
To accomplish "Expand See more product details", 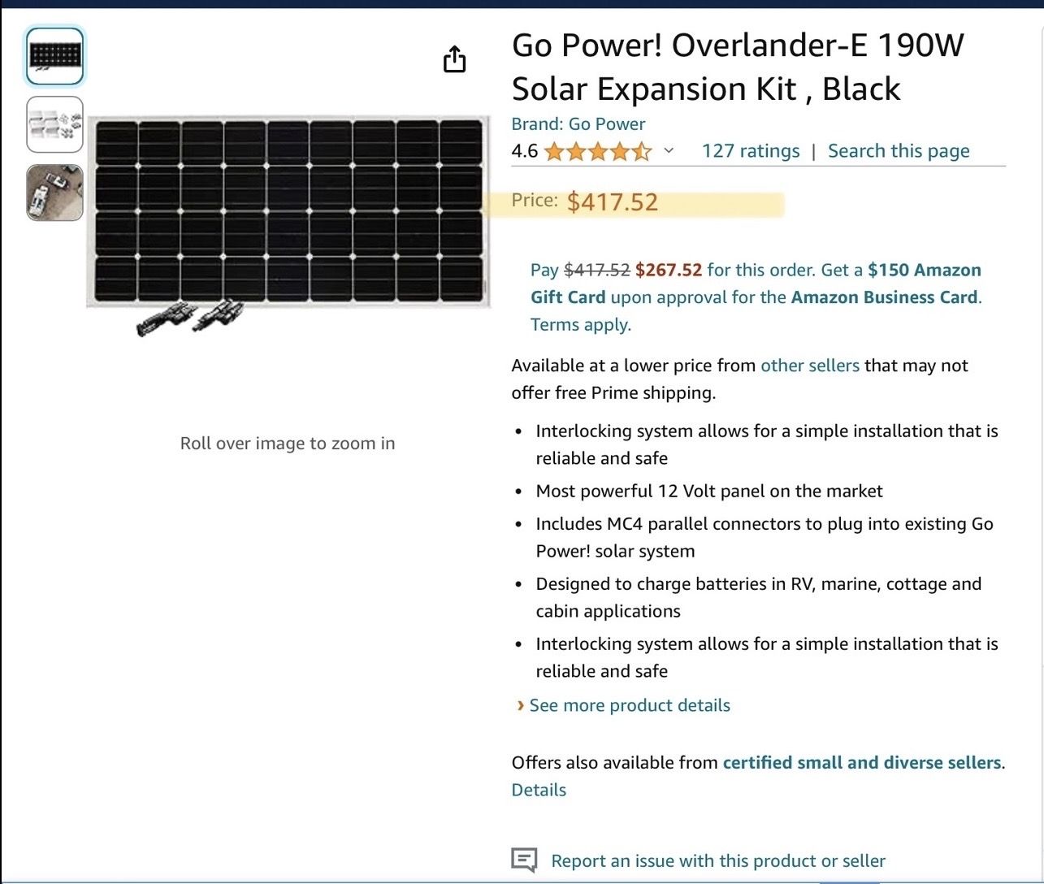I will 629,705.
